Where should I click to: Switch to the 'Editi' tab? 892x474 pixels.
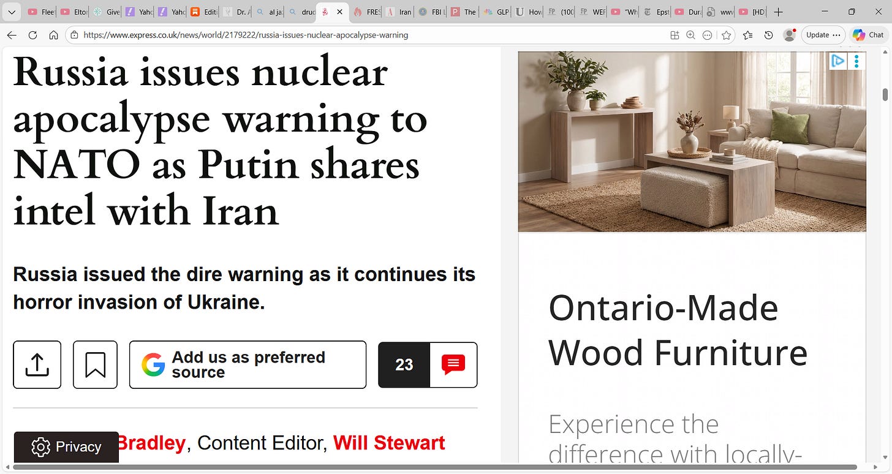(x=203, y=12)
